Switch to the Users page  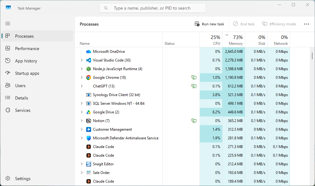tap(37, 86)
